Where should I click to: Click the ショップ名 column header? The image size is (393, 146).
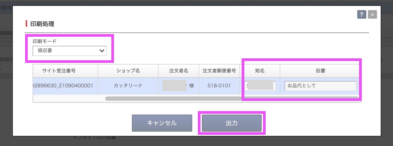[x=128, y=71]
